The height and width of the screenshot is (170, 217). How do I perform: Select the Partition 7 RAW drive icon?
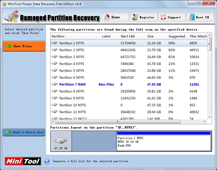[54, 84]
